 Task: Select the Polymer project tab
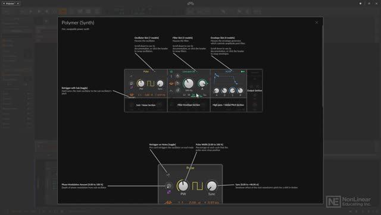(x=11, y=4)
